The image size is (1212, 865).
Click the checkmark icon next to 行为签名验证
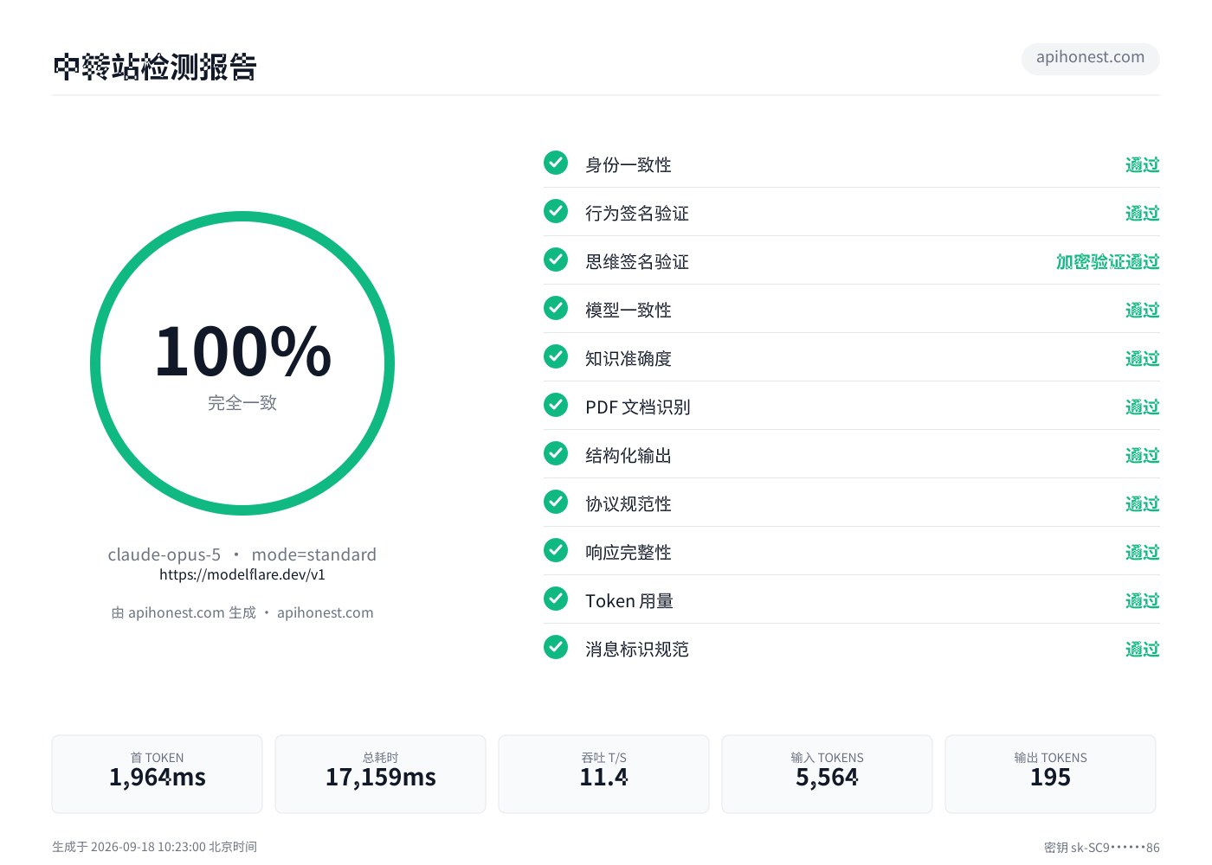click(x=556, y=211)
